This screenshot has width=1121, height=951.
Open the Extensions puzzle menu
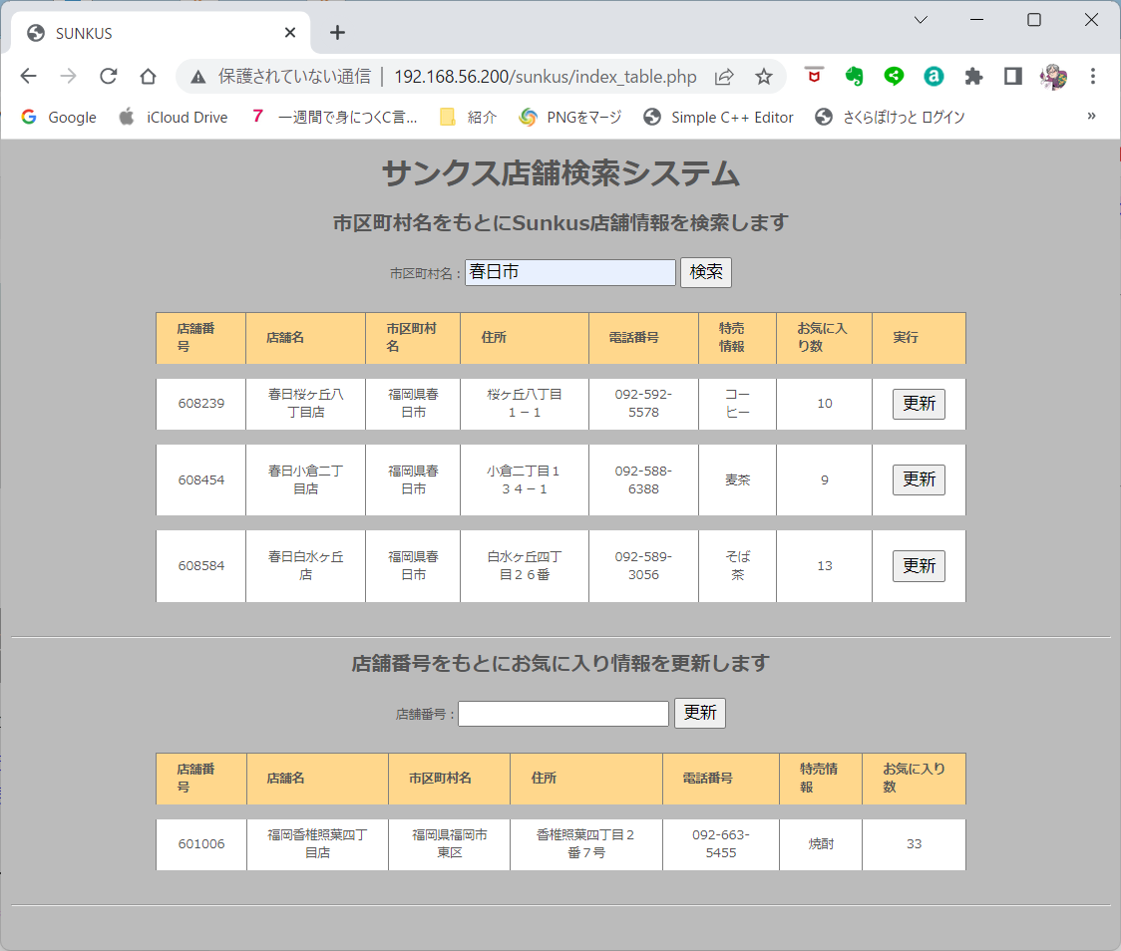(x=973, y=76)
